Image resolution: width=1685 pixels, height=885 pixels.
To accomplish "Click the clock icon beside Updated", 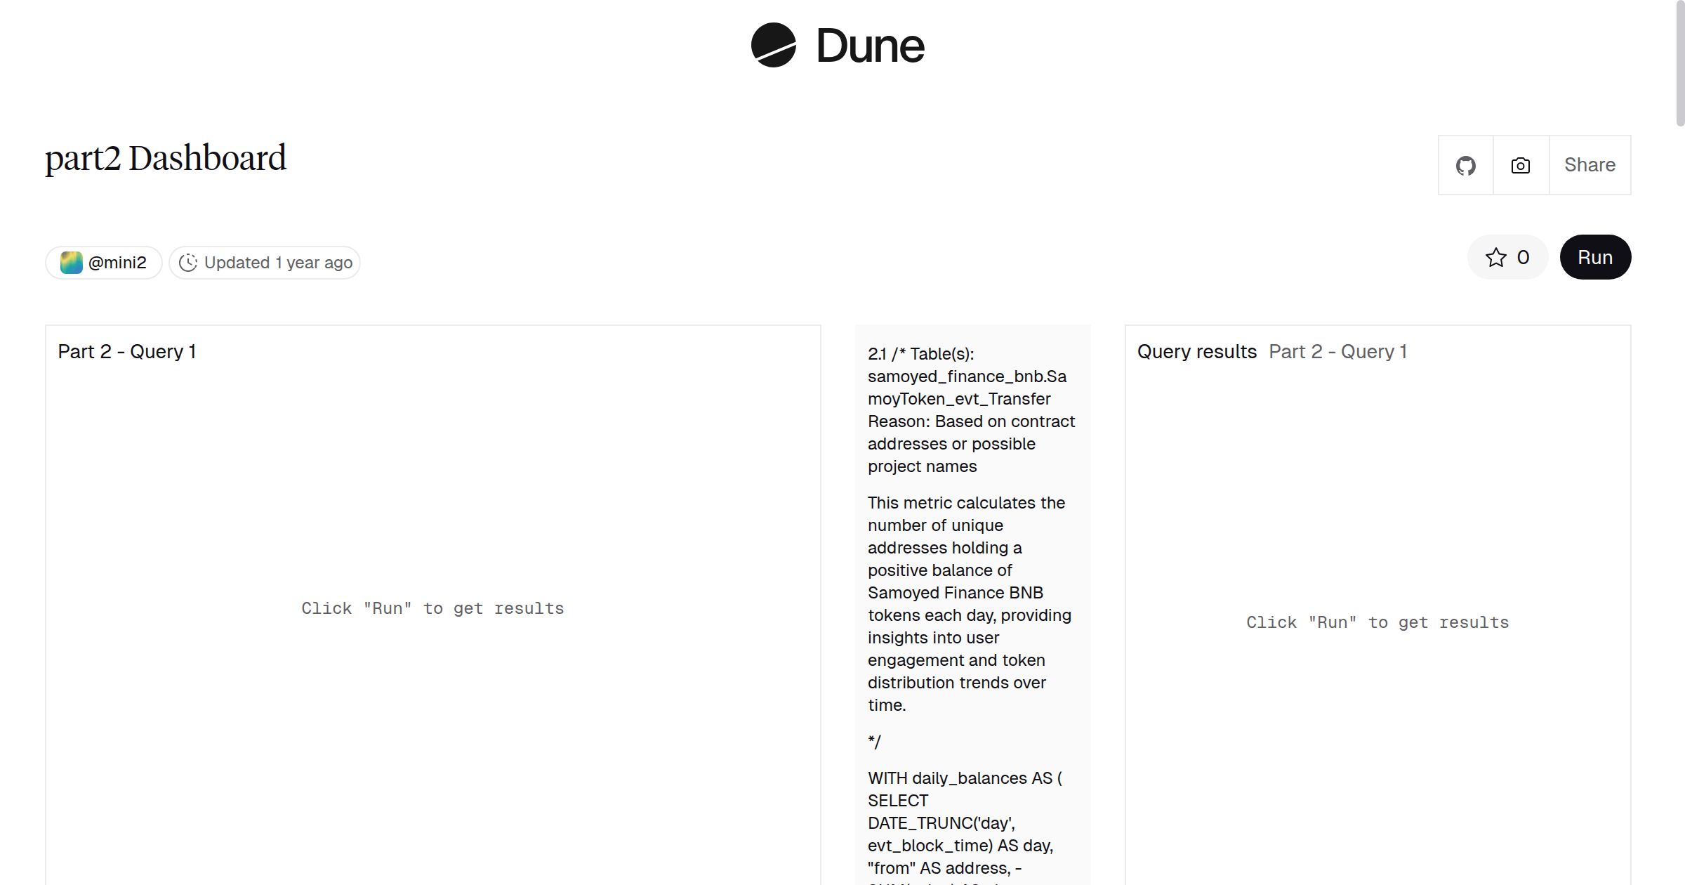I will [x=188, y=263].
